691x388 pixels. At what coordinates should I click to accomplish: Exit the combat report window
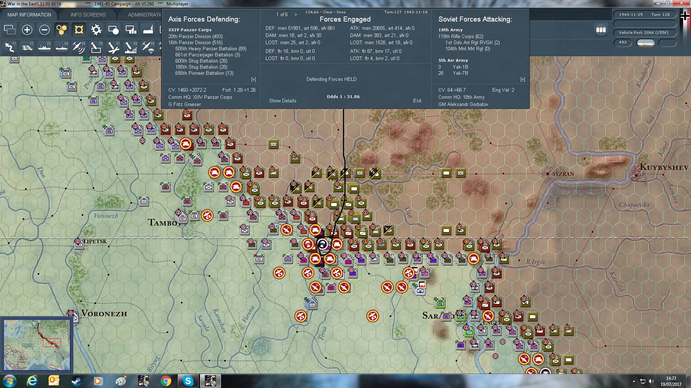click(x=417, y=101)
